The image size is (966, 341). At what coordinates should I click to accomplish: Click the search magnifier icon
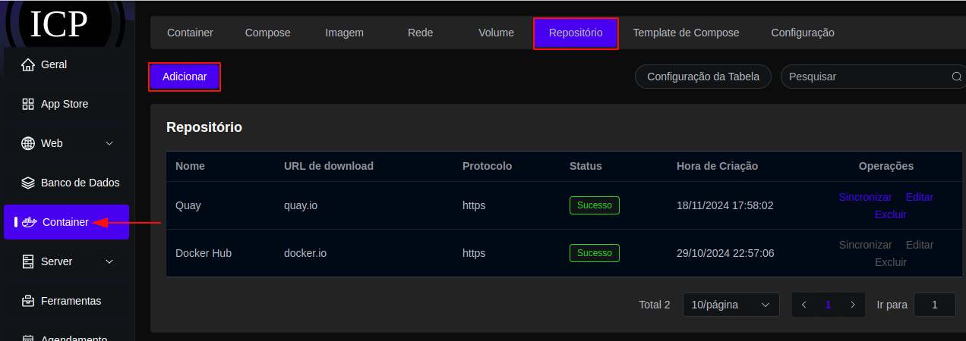point(957,77)
